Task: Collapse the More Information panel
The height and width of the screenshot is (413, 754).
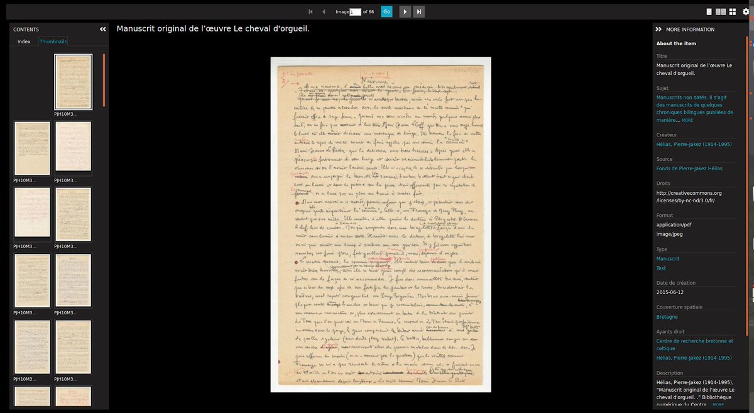Action: tap(658, 30)
